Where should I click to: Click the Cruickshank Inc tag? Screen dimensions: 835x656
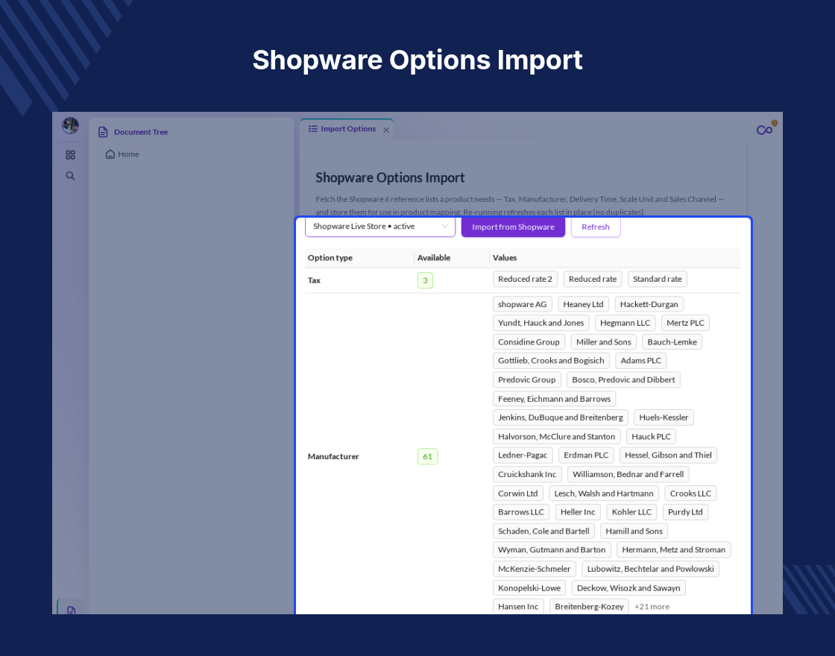(526, 474)
